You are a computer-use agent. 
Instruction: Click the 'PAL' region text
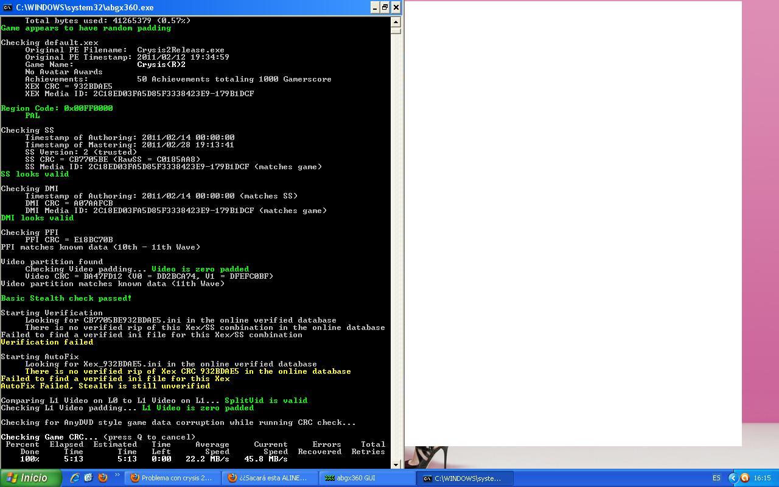[x=32, y=116]
